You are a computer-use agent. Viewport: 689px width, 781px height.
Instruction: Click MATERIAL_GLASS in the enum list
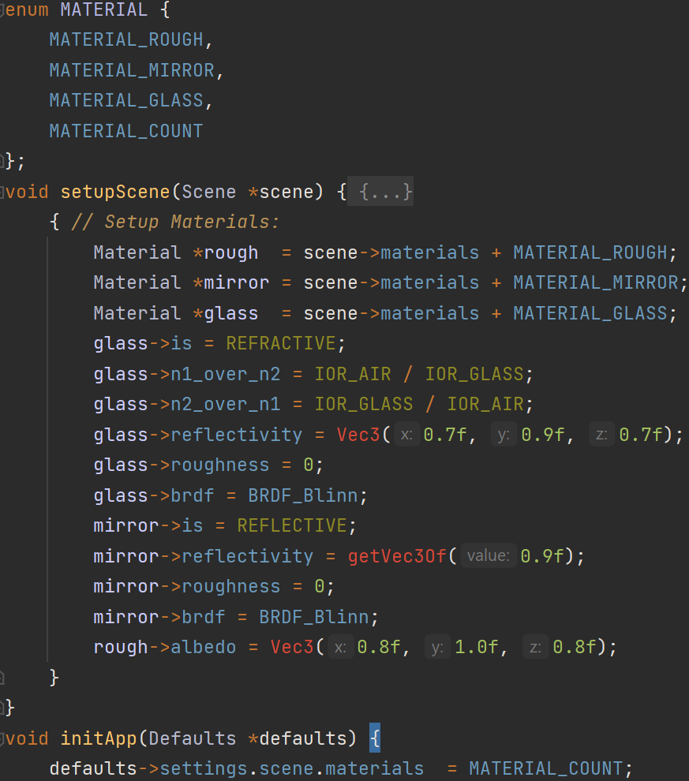[126, 101]
